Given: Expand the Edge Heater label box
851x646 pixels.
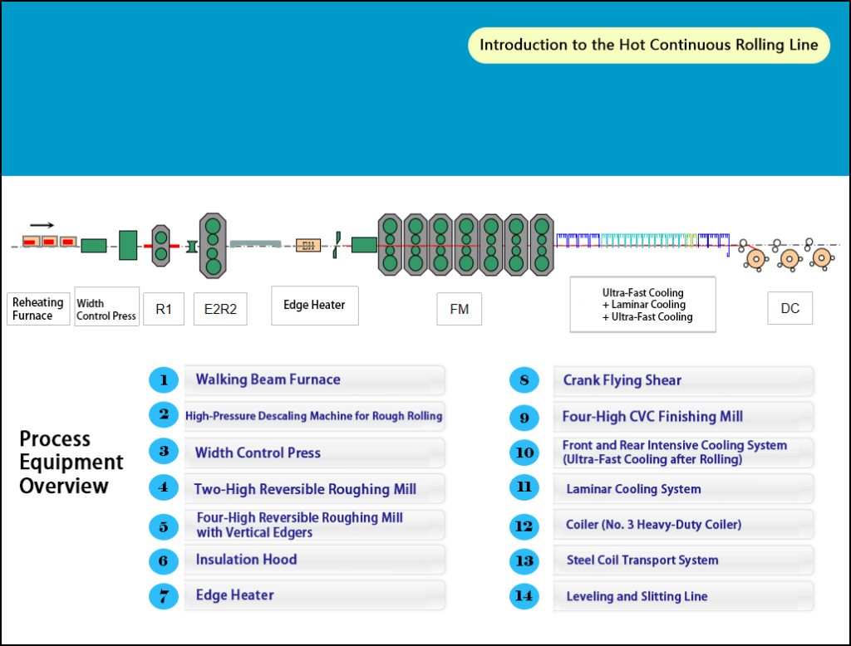Looking at the screenshot, I should 314,305.
